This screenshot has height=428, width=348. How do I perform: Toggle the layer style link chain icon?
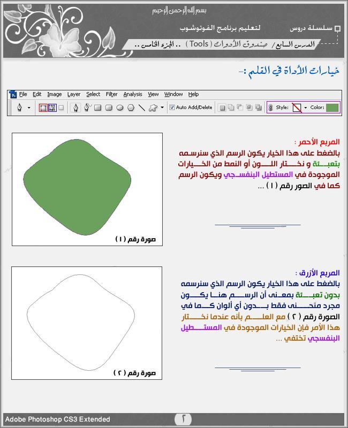pos(270,108)
